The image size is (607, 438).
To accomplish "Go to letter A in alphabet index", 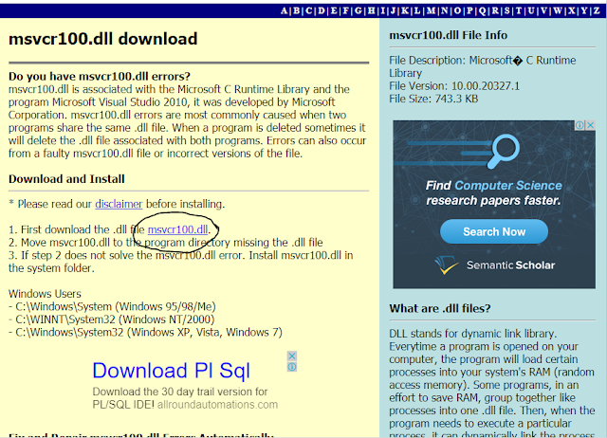I will (285, 10).
